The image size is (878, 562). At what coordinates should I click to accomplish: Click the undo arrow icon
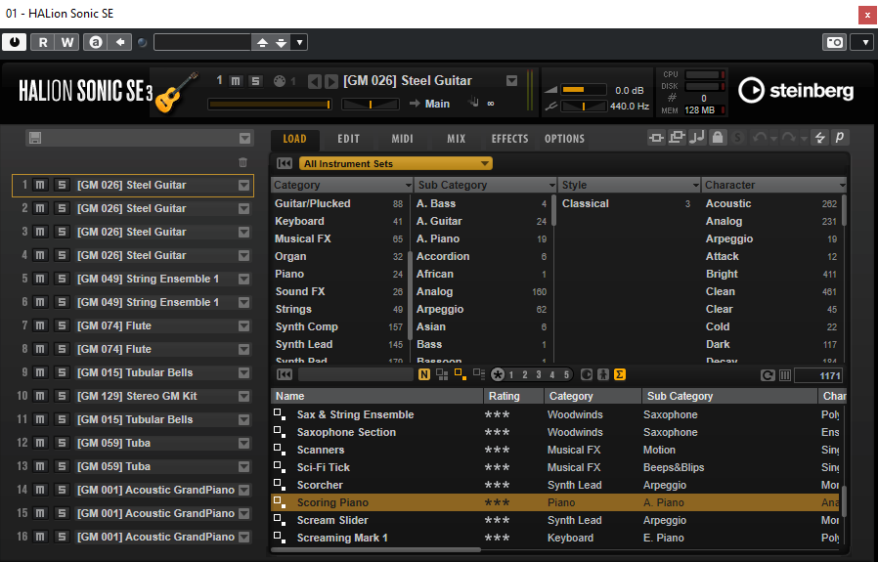click(x=760, y=137)
